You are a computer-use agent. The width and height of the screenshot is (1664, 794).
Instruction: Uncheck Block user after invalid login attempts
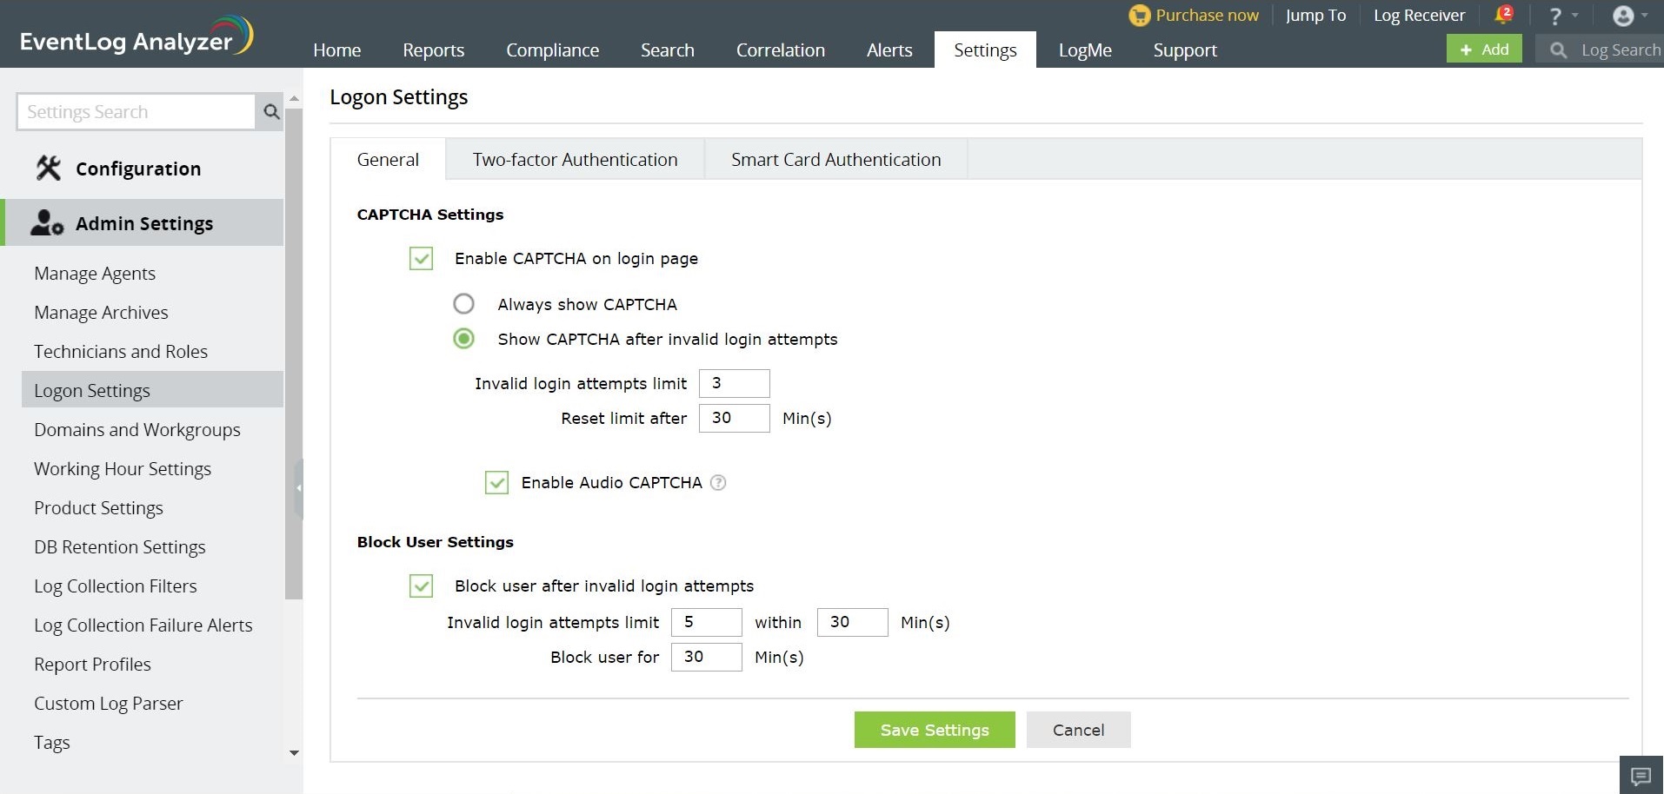point(422,586)
